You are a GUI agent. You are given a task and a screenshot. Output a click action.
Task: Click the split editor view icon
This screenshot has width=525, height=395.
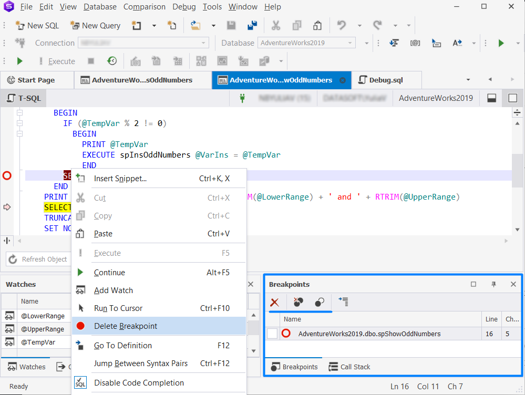tap(491, 98)
